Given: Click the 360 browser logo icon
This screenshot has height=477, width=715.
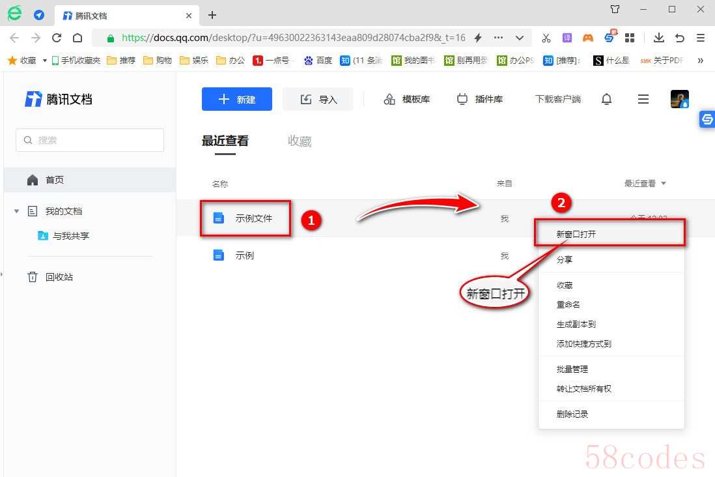Looking at the screenshot, I should point(14,13).
